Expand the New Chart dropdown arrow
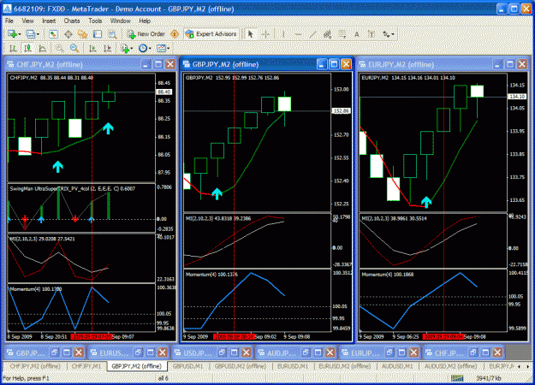 (20, 34)
